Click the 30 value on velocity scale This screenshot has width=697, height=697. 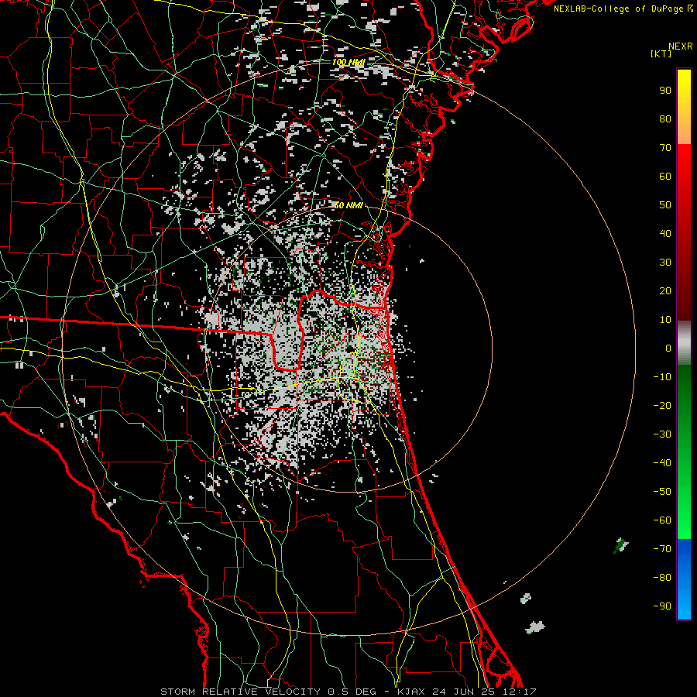pos(665,263)
